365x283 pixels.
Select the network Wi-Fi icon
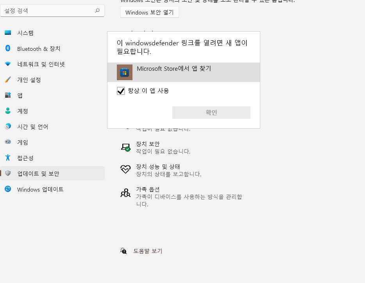(x=8, y=64)
